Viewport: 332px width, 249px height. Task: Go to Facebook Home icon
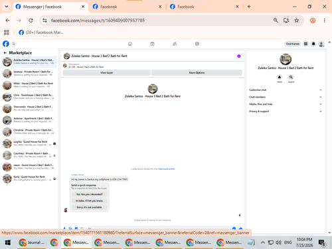130,44
